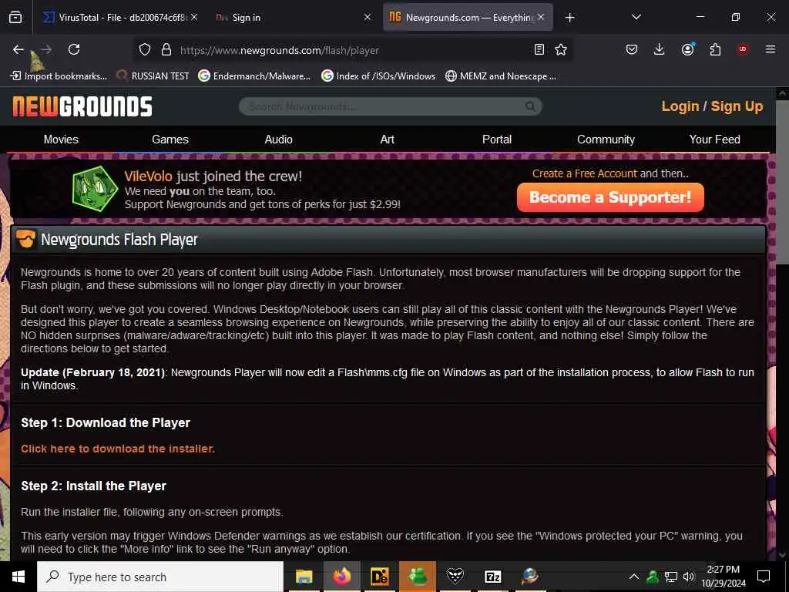Open the Portal menu

497,140
